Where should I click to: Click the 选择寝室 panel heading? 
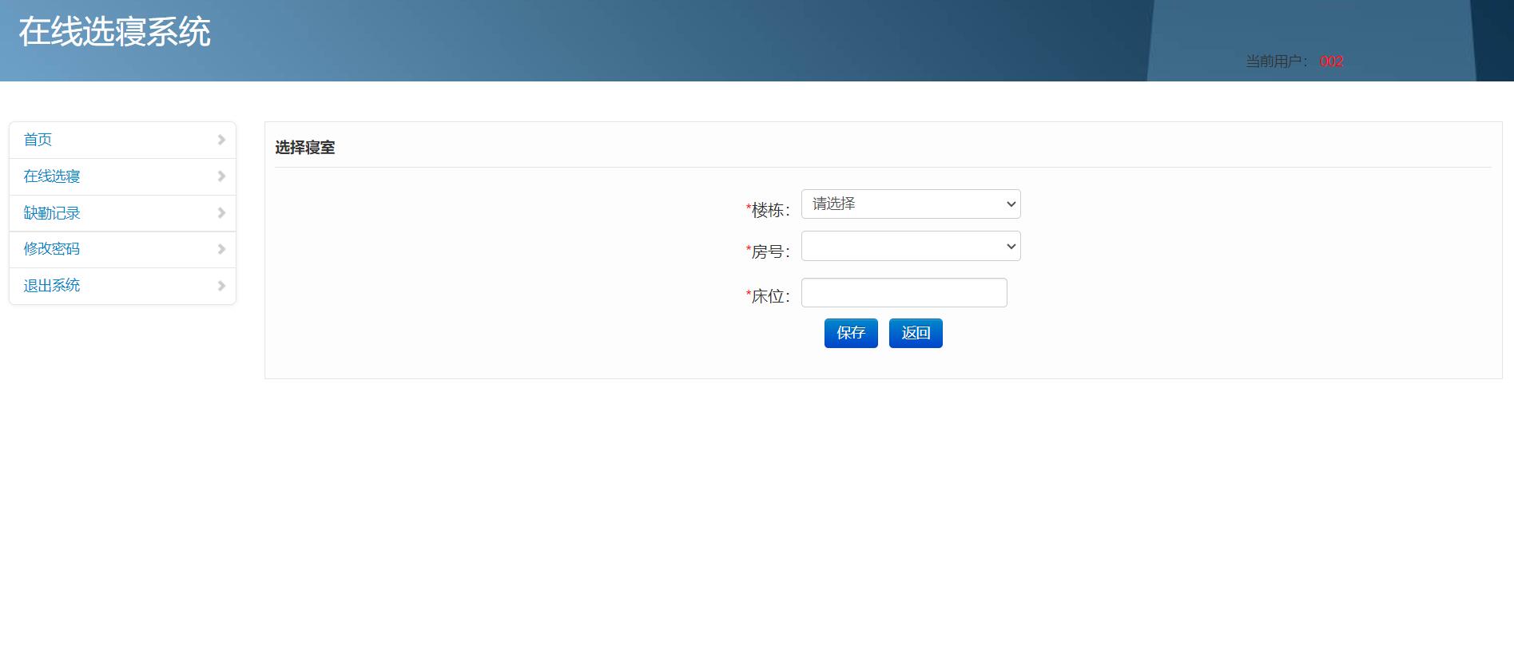[305, 148]
